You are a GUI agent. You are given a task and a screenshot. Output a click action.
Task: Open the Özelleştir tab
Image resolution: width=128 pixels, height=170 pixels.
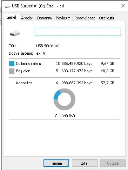pyautogui.click(x=107, y=18)
